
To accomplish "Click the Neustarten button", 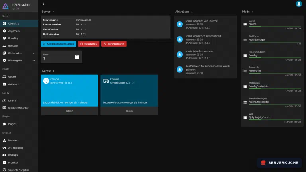I will click(x=89, y=44).
